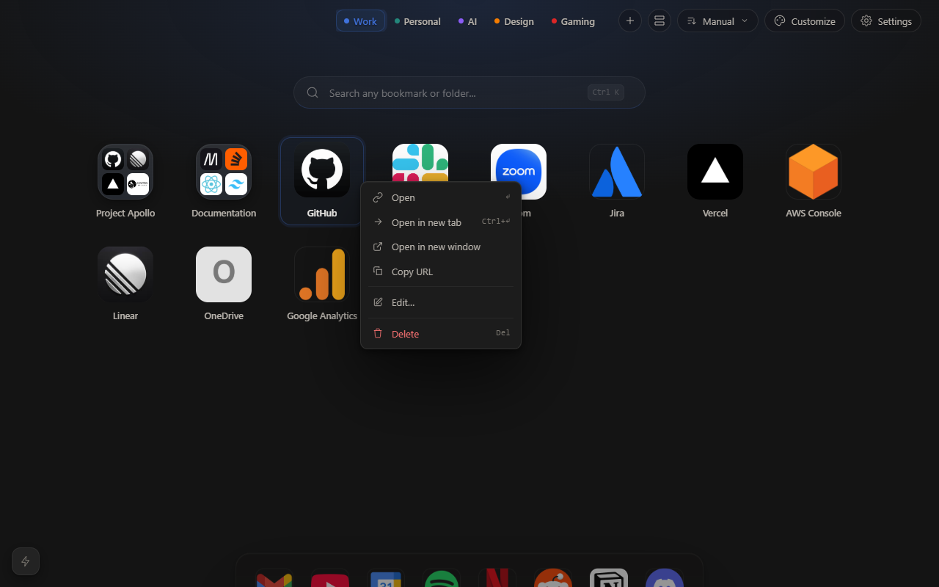This screenshot has height=587, width=939.
Task: Expand the Manual sort dropdown
Action: 717,21
